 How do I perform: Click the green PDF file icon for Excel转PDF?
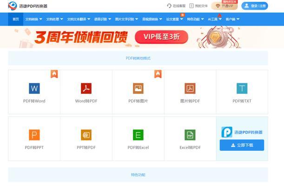[190, 135]
